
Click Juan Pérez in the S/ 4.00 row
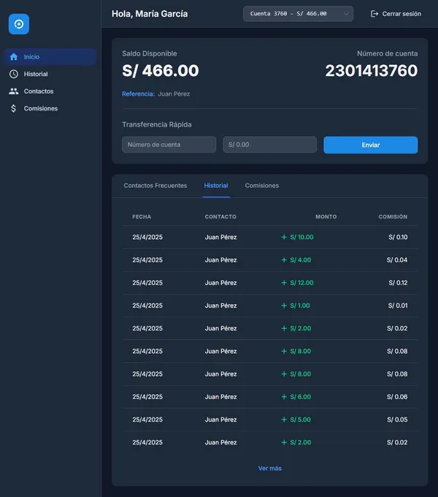pos(220,260)
